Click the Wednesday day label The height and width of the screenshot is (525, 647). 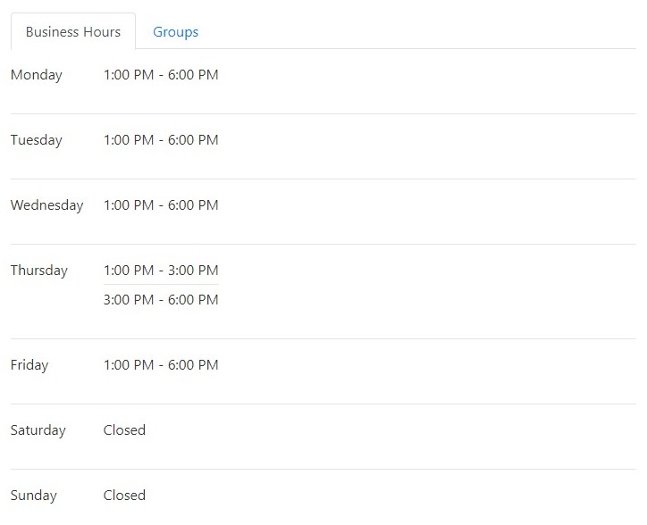47,205
